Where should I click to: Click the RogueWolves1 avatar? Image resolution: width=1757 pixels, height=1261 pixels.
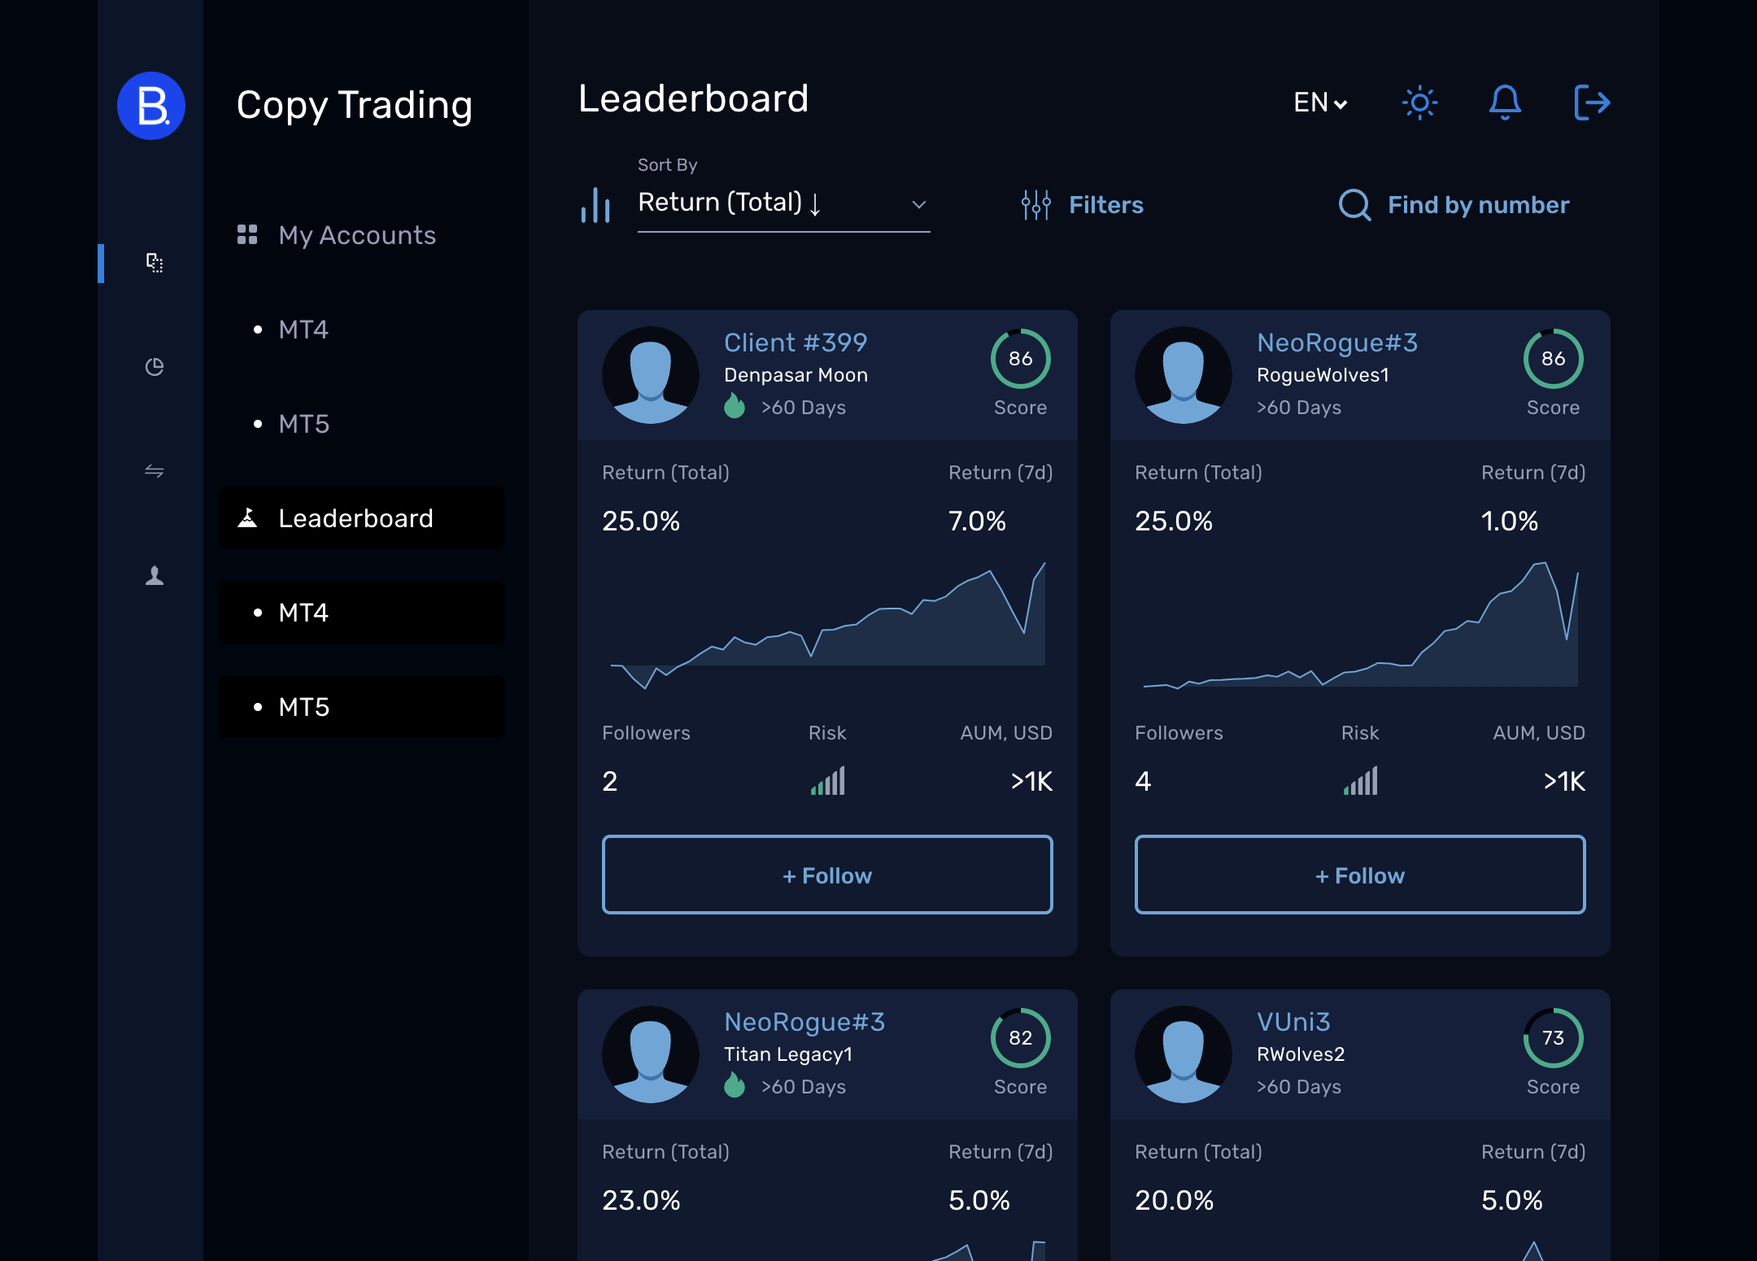[1184, 375]
